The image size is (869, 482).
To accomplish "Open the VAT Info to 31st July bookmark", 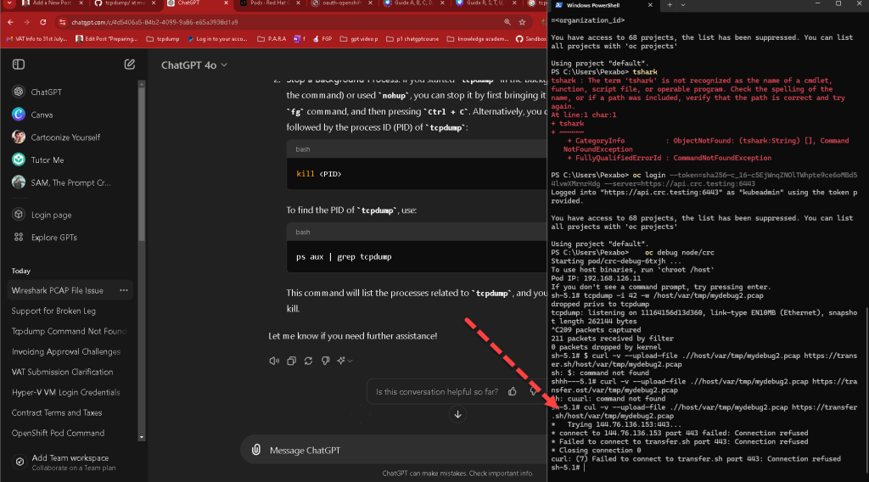I will tap(36, 39).
